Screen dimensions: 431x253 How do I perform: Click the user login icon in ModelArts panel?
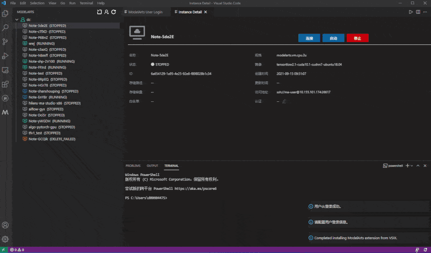tap(106, 12)
